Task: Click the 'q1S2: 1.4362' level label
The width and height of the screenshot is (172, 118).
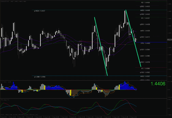Action: pos(145,73)
